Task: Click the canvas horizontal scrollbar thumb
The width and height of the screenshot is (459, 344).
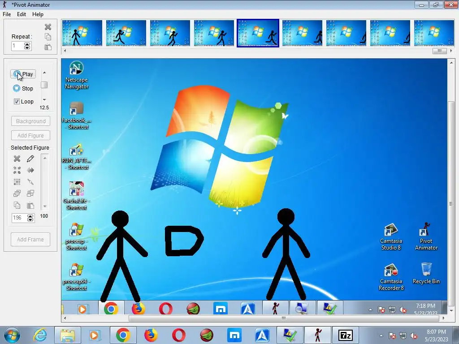Action: (283, 318)
